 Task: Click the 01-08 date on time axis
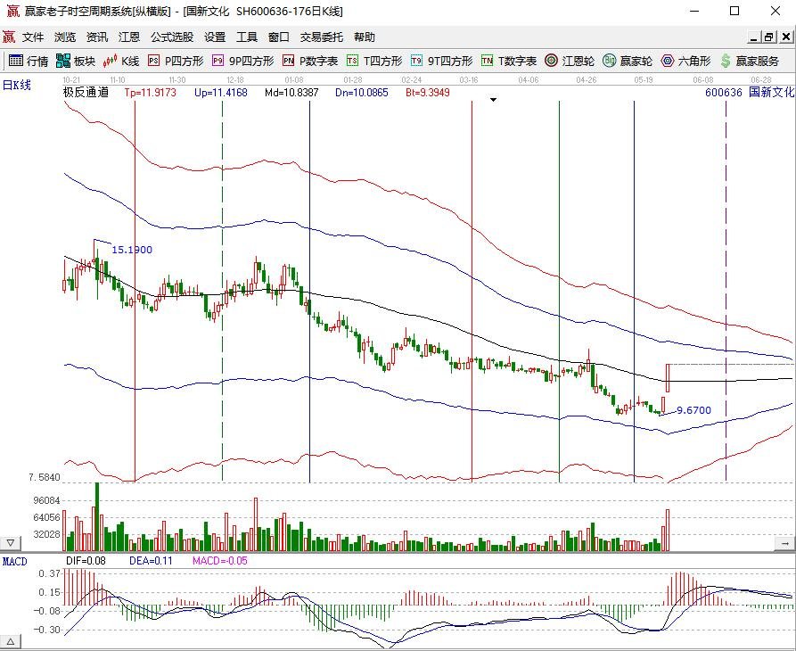tap(294, 80)
